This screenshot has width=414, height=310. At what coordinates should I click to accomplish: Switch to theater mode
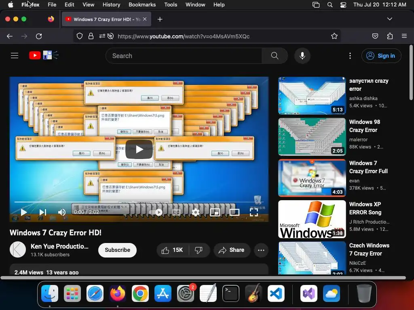[x=234, y=212]
